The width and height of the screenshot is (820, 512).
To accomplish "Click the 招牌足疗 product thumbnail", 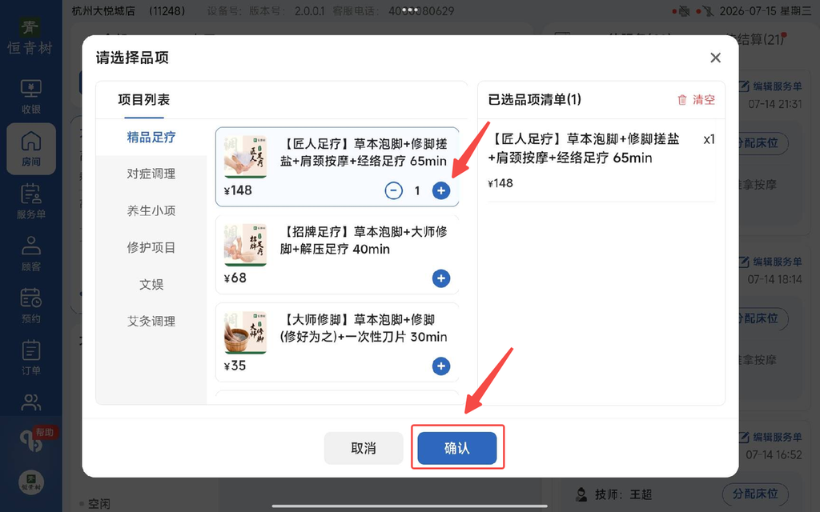I will [245, 245].
